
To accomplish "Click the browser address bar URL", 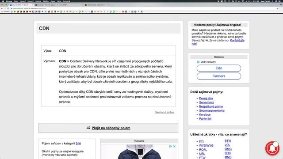I will pos(35,8).
